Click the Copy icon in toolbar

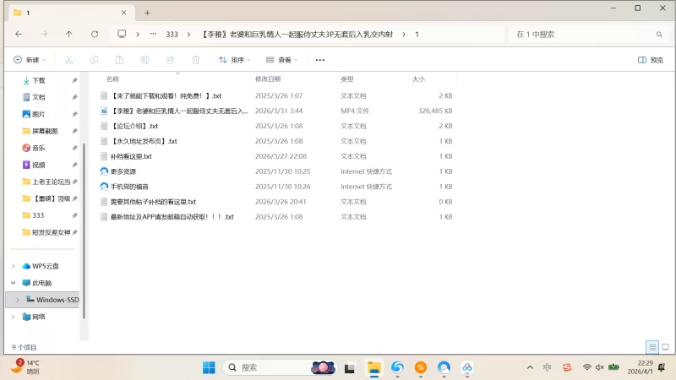coord(95,60)
